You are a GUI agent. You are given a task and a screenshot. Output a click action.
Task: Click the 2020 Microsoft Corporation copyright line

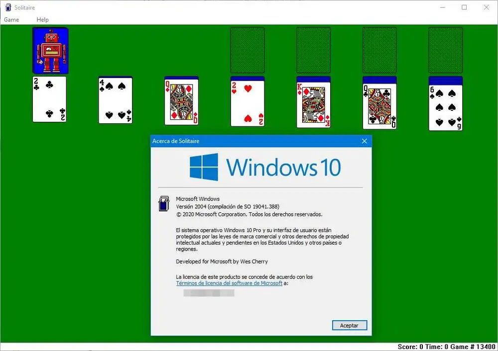(249, 214)
